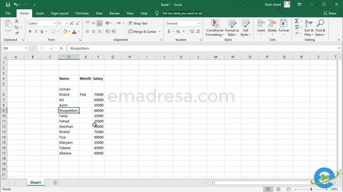Click the Find & Select button
This screenshot has width=343, height=192.
click(320, 28)
